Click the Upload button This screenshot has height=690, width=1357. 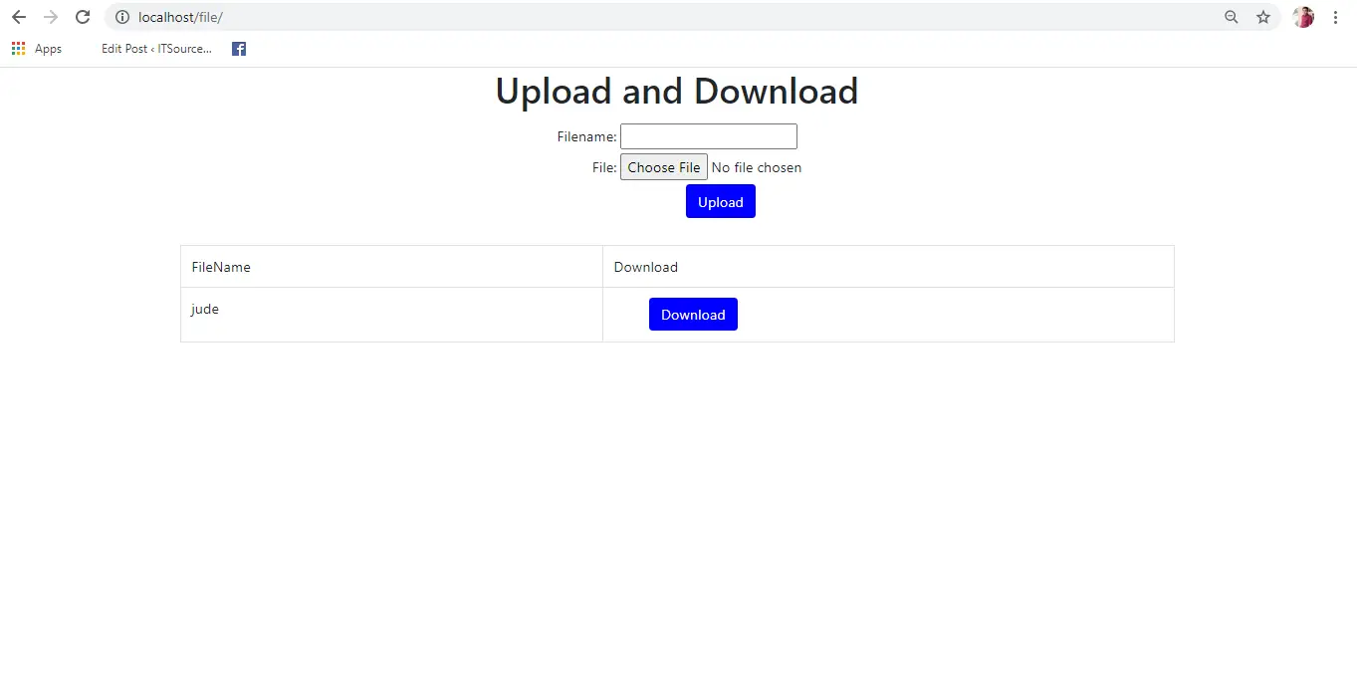click(x=720, y=201)
